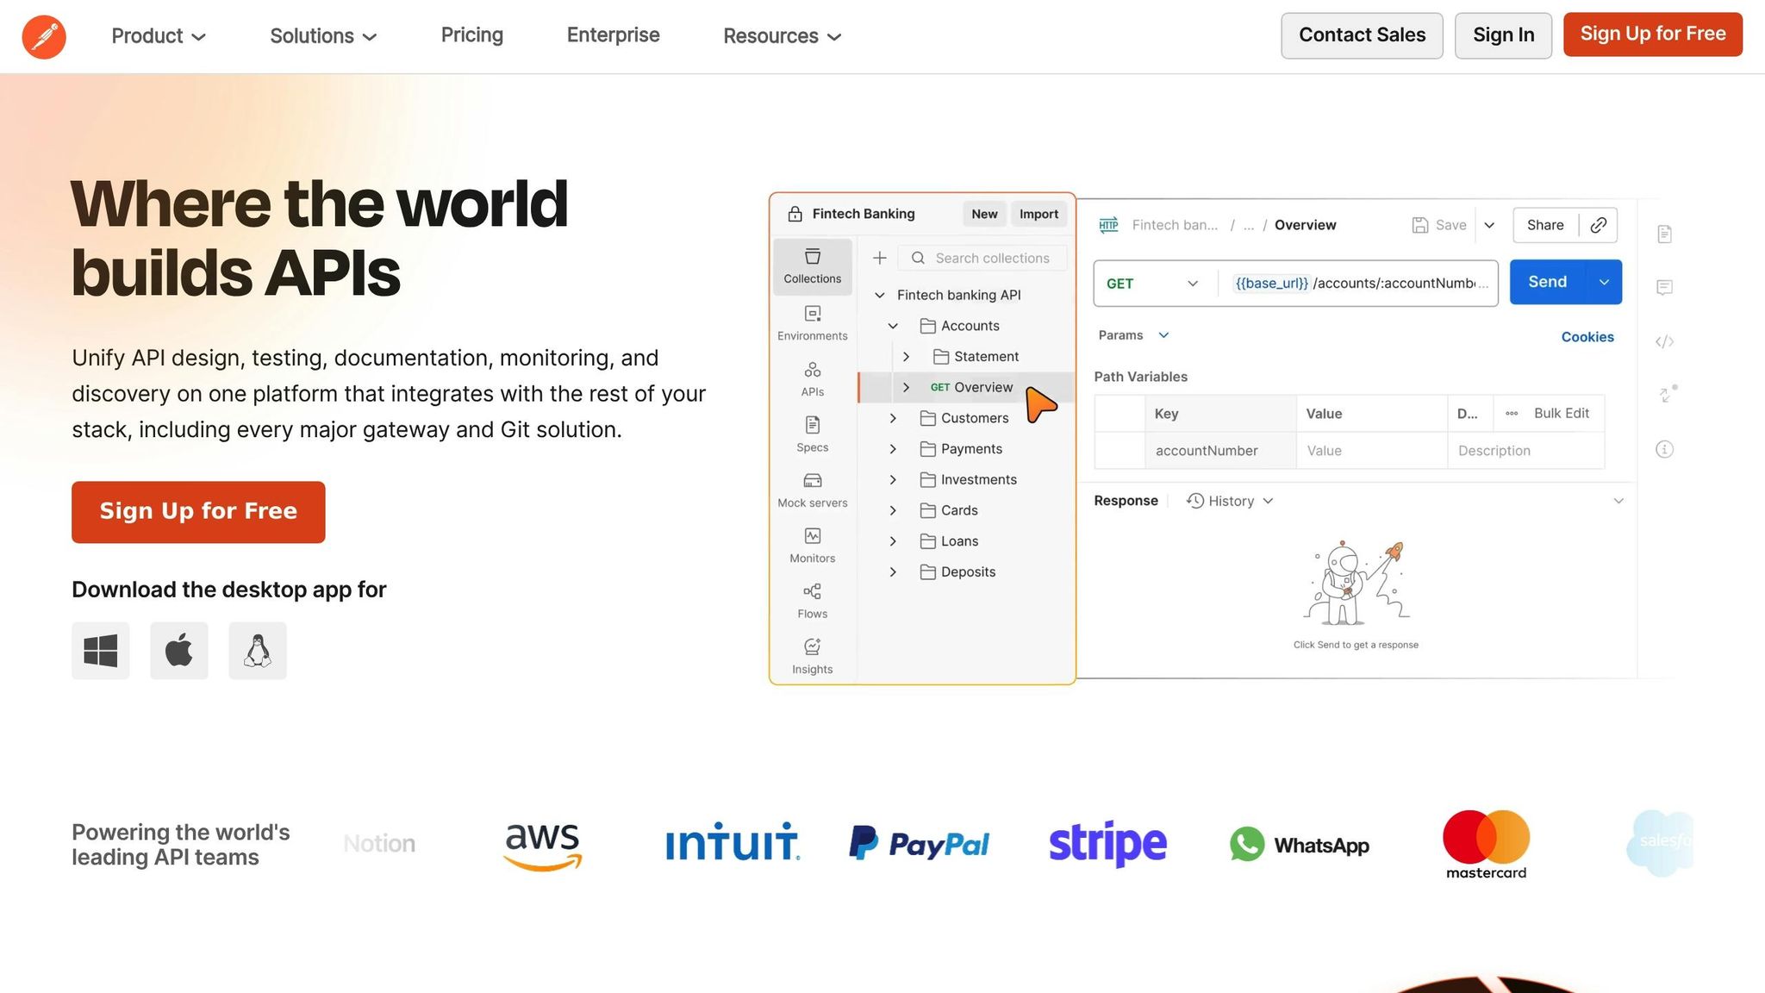Click the Contact Sales button
The width and height of the screenshot is (1765, 993).
(1362, 35)
